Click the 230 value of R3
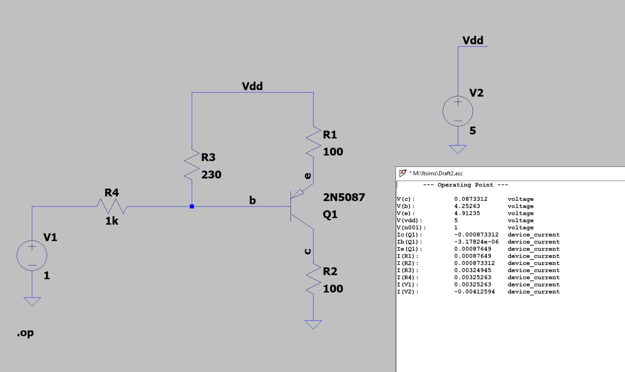Image resolution: width=625 pixels, height=372 pixels. 211,175
